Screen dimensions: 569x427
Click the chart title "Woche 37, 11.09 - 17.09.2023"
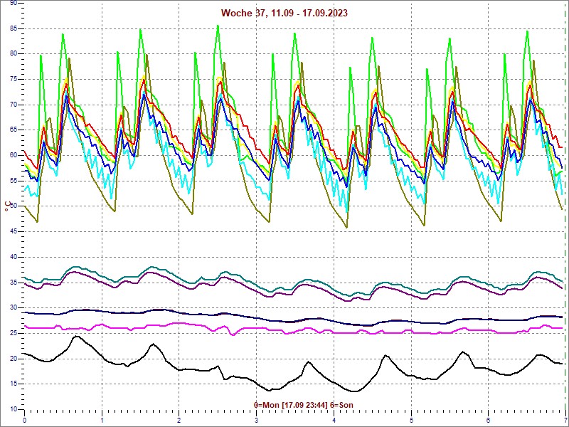point(284,13)
